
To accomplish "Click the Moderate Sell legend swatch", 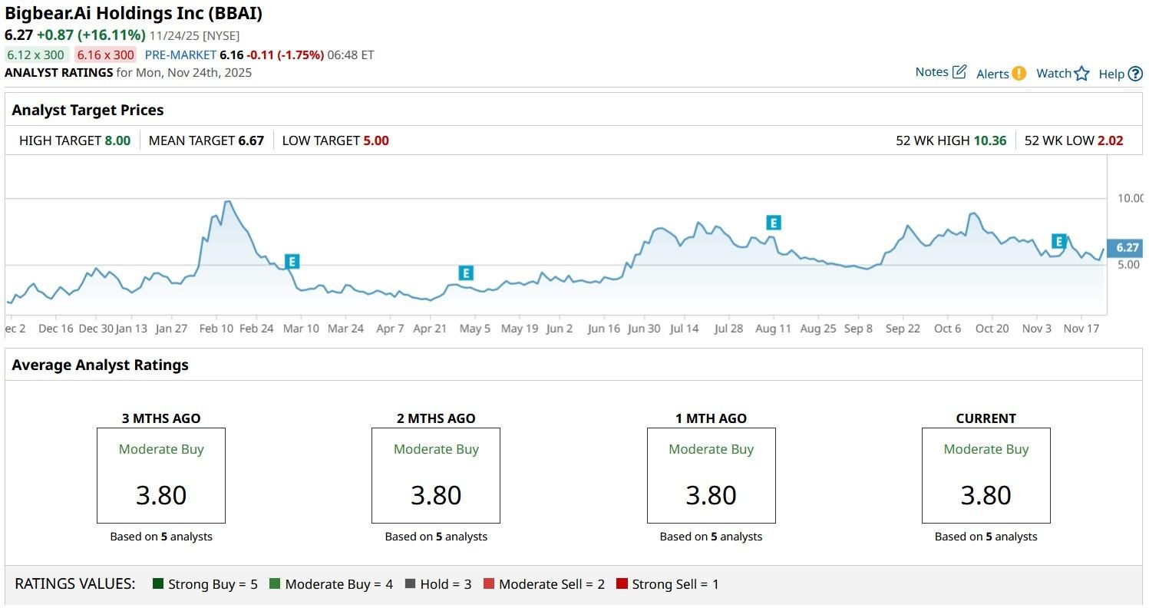I will point(489,583).
